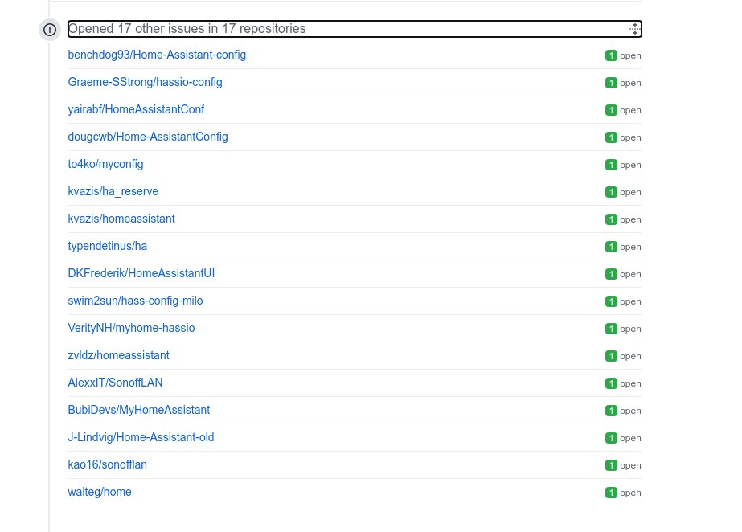Open benchdog93/Home-Assistant-config repository link
The height and width of the screenshot is (532, 742).
coord(157,55)
